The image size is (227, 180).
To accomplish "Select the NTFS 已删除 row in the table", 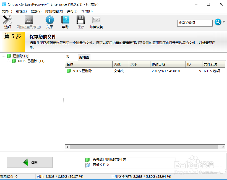I will pos(145,71).
